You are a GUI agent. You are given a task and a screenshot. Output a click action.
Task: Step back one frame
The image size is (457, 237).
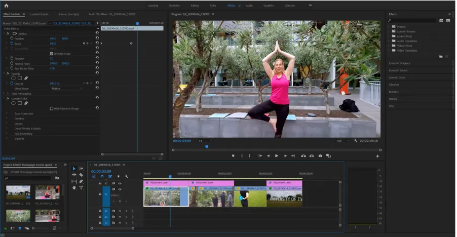pos(269,156)
